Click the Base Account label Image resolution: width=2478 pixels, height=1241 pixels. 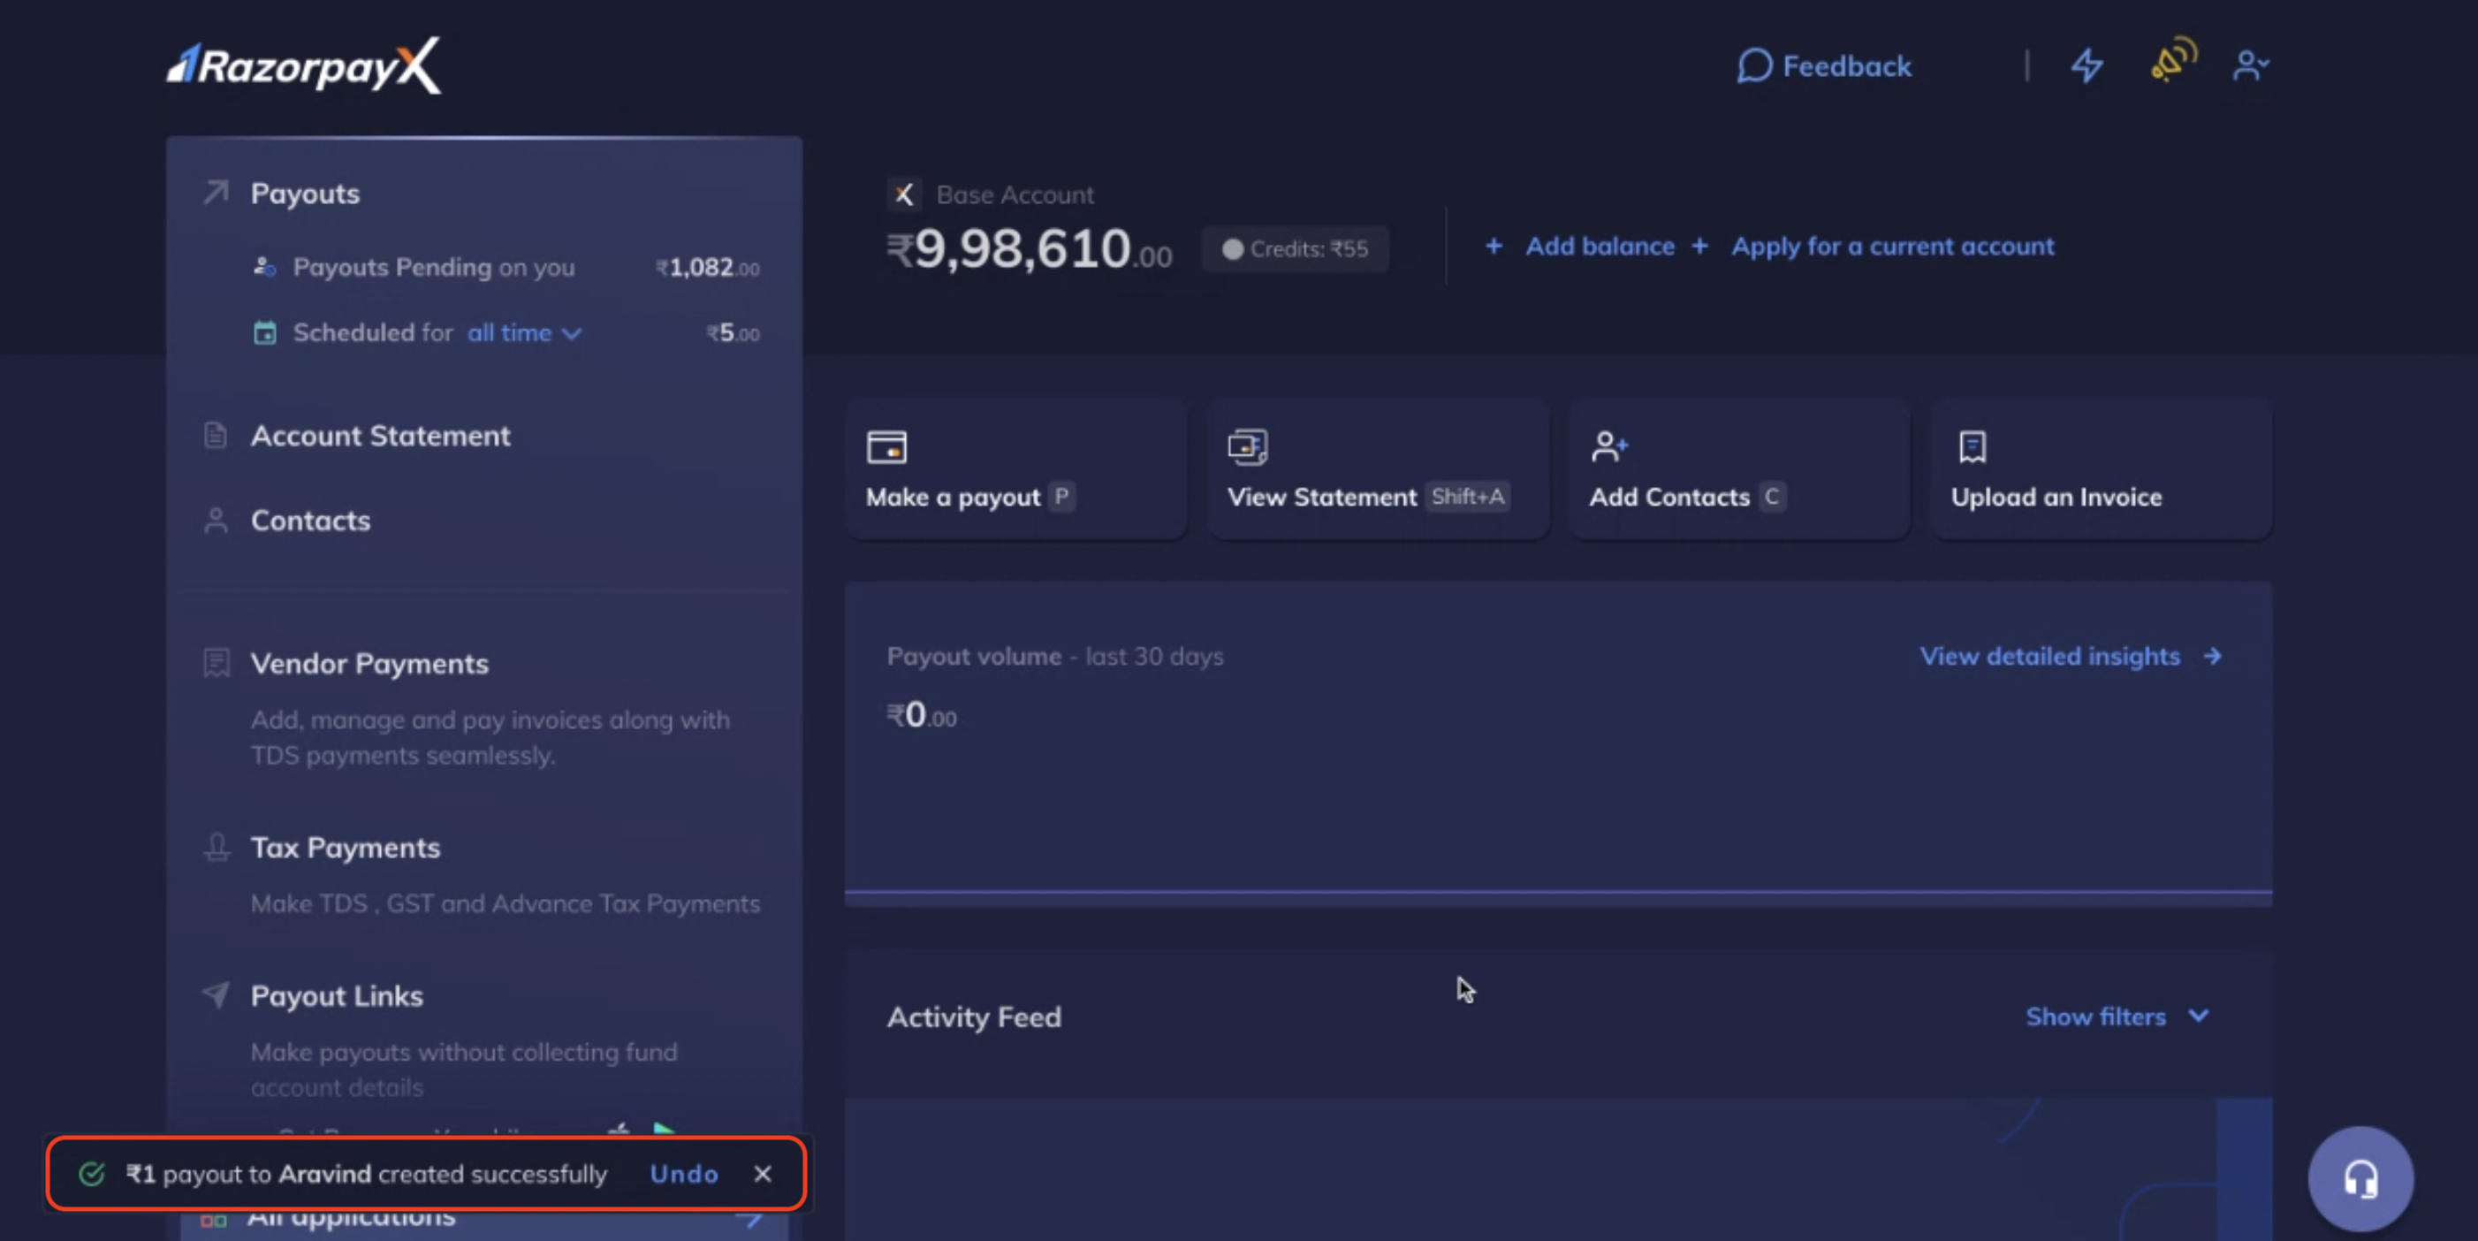coord(1015,194)
